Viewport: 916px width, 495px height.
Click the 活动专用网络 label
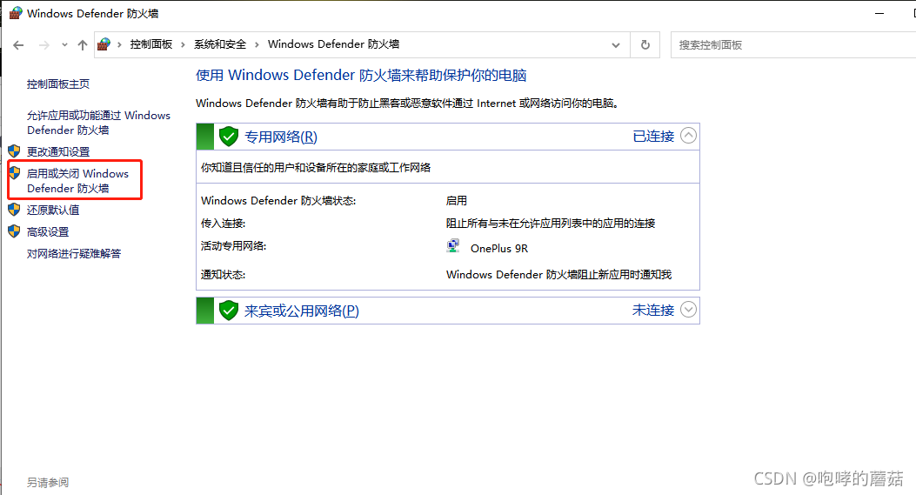pyautogui.click(x=234, y=246)
